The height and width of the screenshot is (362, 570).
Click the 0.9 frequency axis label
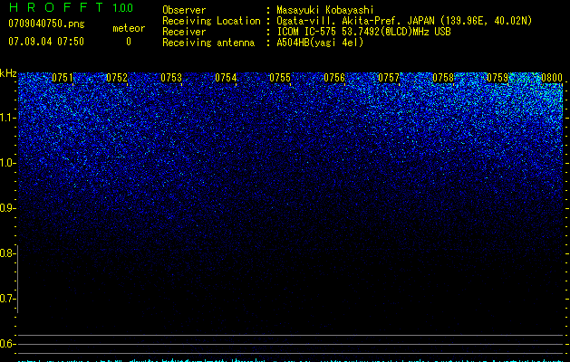(x=8, y=208)
